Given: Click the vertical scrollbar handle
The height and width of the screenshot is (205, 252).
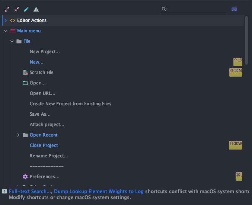Looking at the screenshot, I should pyautogui.click(x=246, y=41).
